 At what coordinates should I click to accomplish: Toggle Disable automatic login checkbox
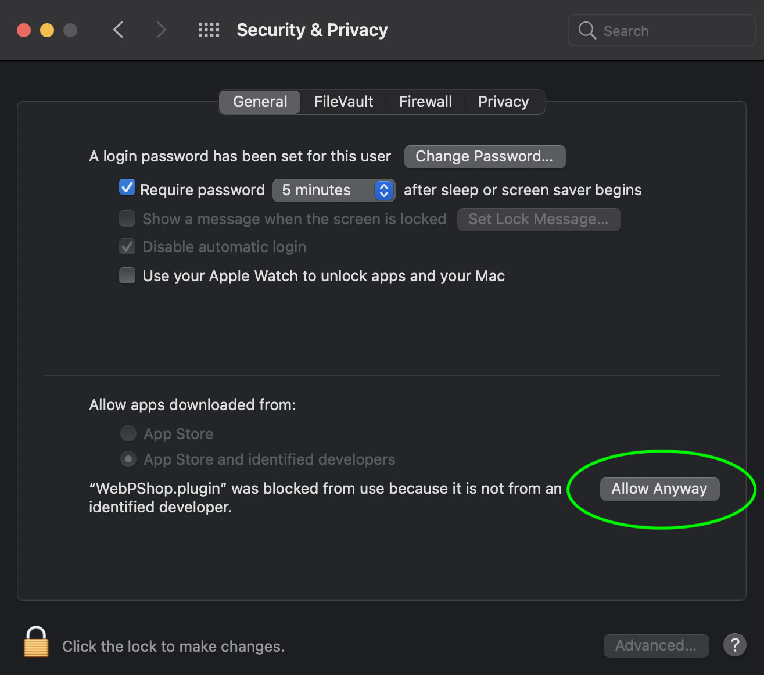coord(127,246)
